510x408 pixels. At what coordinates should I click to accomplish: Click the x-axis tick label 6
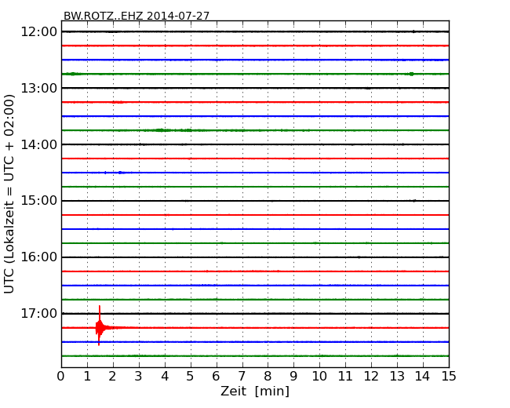[216, 377]
